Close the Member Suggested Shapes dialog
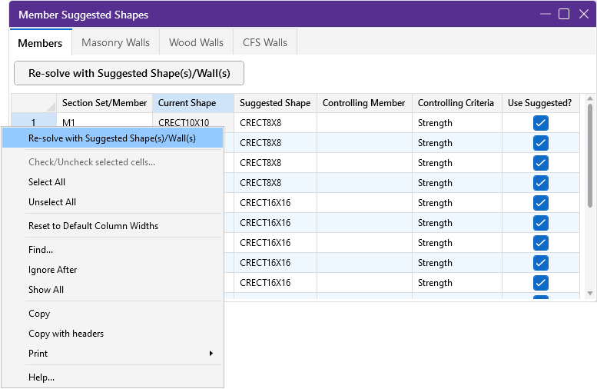597x389 pixels. (583, 15)
